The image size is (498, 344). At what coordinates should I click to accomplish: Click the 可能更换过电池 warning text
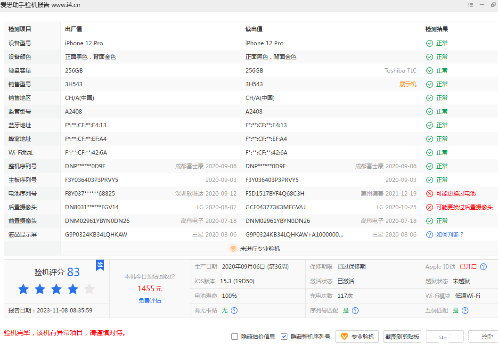(456, 193)
